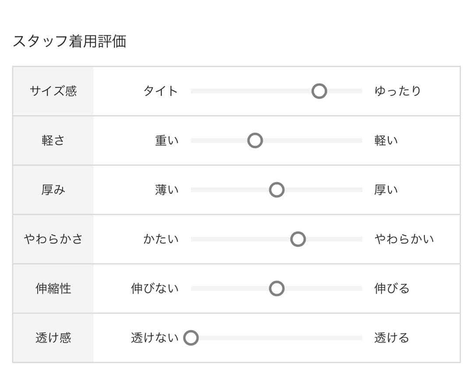473x378 pixels.
Task: Click the 重い label
Action: (167, 141)
